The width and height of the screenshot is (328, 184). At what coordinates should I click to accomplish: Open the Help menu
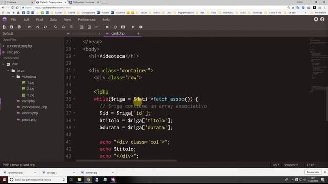click(106, 19)
